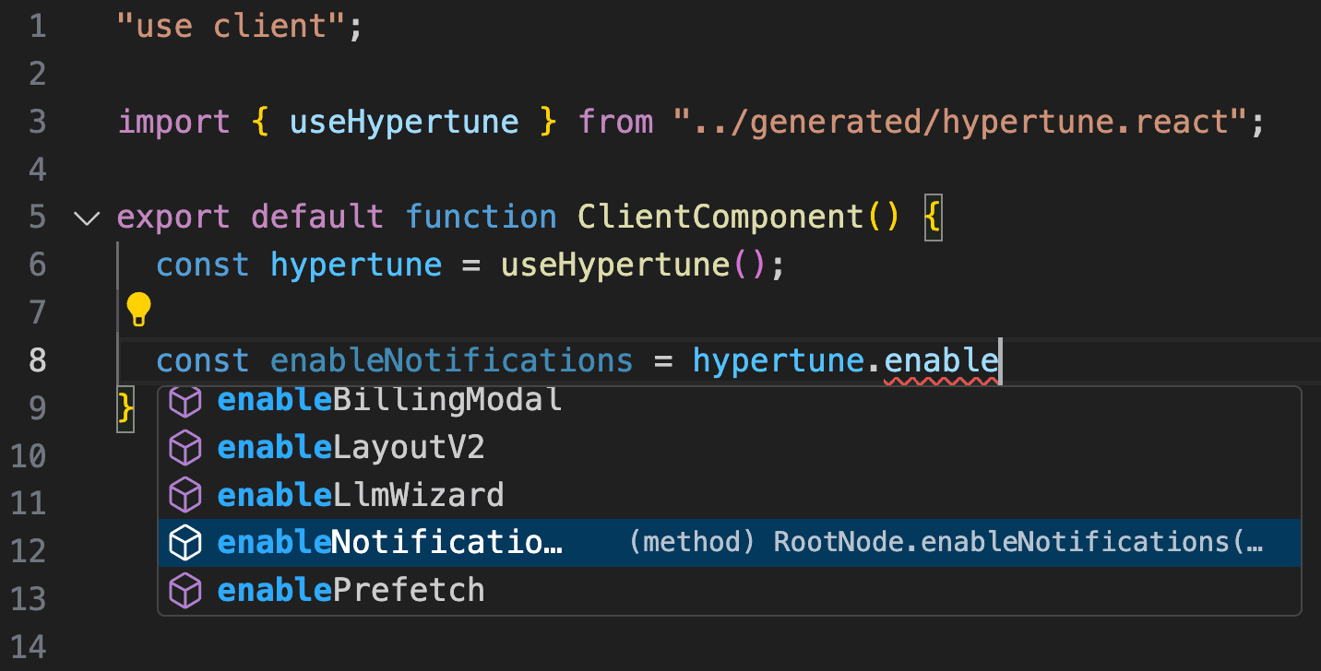Click the cube icon beside enablePrefetch

pos(186,590)
